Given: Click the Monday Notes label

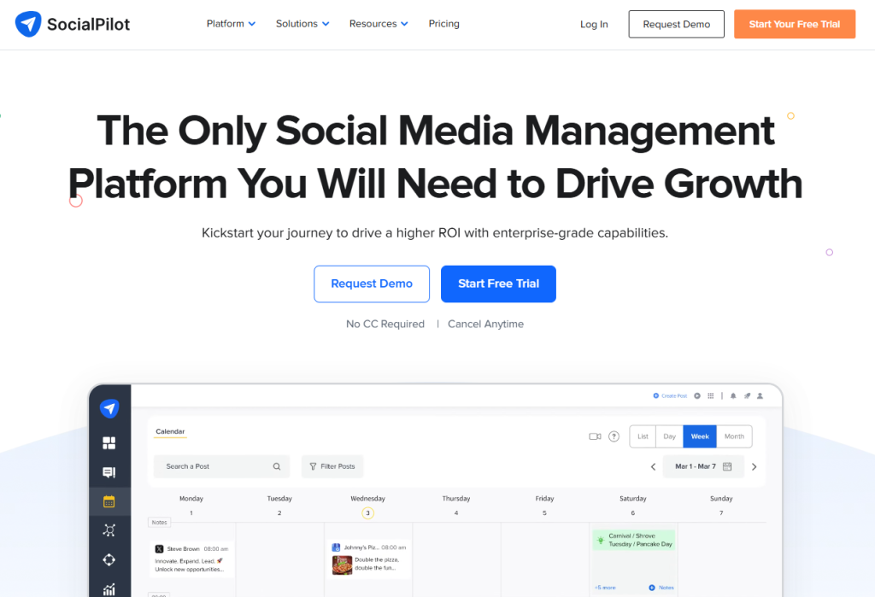Looking at the screenshot, I should pos(160,522).
